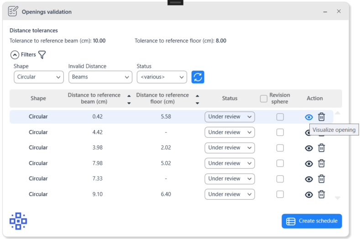Click the Create schedule button
Image resolution: width=360 pixels, height=239 pixels.
(x=312, y=221)
